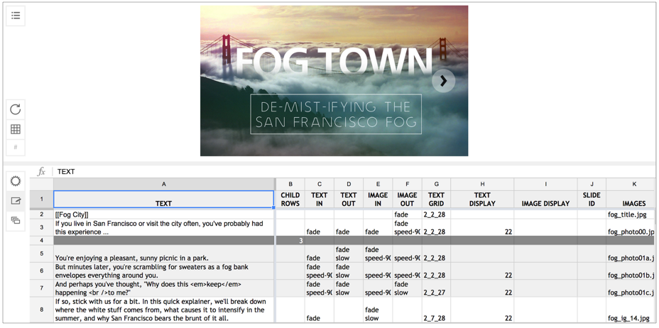This screenshot has height=328, width=659.
Task: Click the 'If so, stick with us' cell
Action: (164, 310)
